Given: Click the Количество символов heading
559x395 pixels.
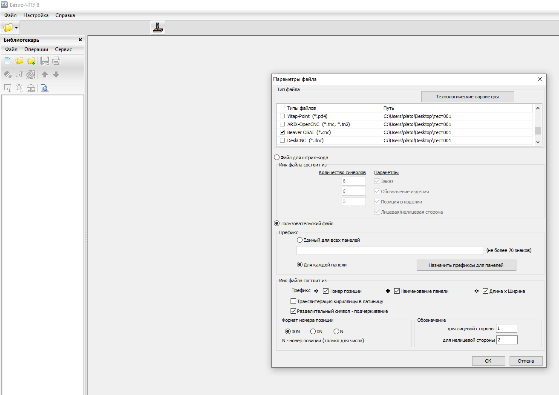Looking at the screenshot, I should pos(342,172).
